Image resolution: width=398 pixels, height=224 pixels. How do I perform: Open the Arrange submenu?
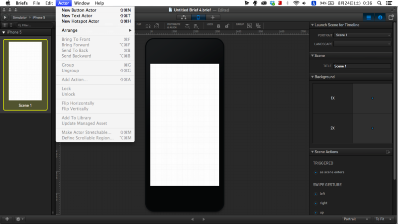(x=95, y=30)
